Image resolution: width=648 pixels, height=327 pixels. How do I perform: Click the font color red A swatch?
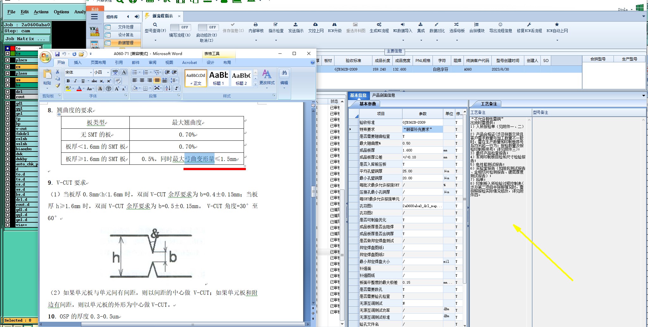click(79, 89)
